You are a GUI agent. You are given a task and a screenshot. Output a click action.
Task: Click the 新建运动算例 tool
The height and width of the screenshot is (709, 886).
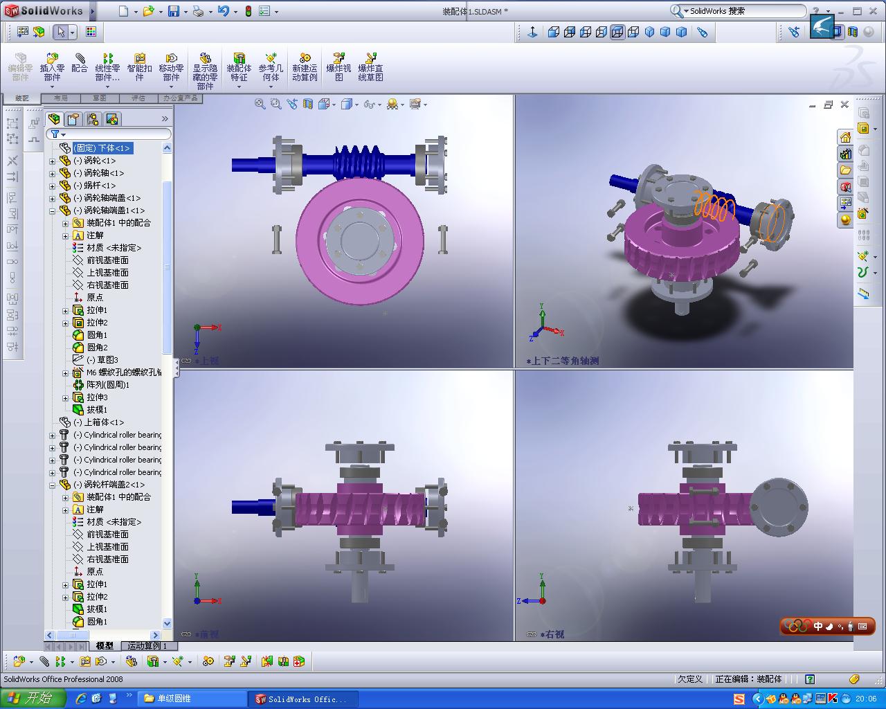(305, 67)
